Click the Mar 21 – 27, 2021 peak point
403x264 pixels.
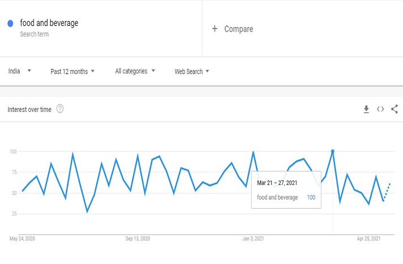click(332, 152)
